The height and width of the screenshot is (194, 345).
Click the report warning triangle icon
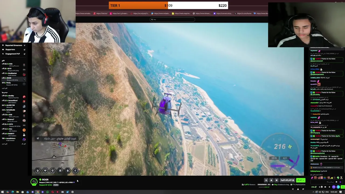(x=298, y=189)
